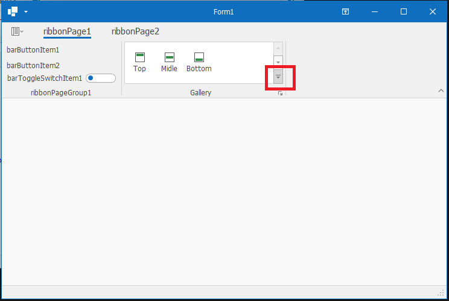Maximize the Form1 window
The width and height of the screenshot is (449, 301).
[404, 11]
